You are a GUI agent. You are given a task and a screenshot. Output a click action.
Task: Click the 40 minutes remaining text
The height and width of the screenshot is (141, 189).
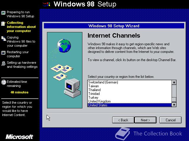(19, 92)
